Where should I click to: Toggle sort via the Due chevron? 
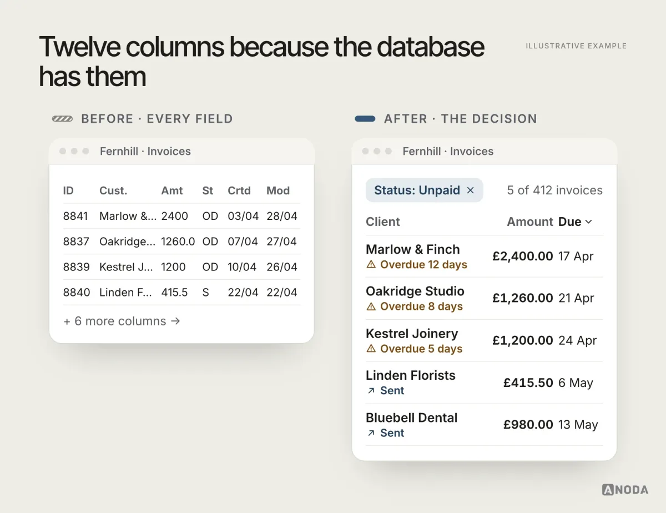(x=589, y=222)
